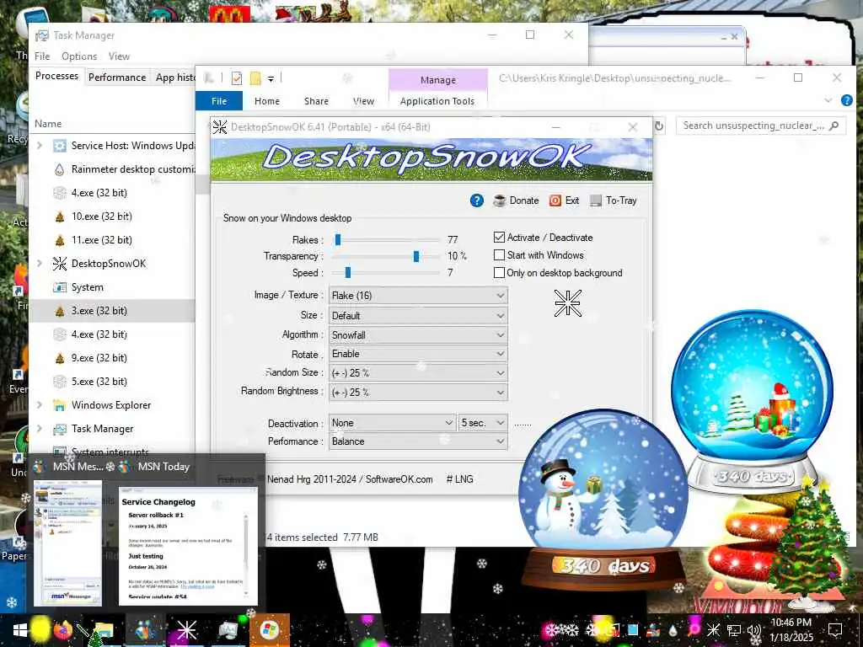This screenshot has width=863, height=647.
Task: Click the # LNG language button
Action: (x=459, y=479)
